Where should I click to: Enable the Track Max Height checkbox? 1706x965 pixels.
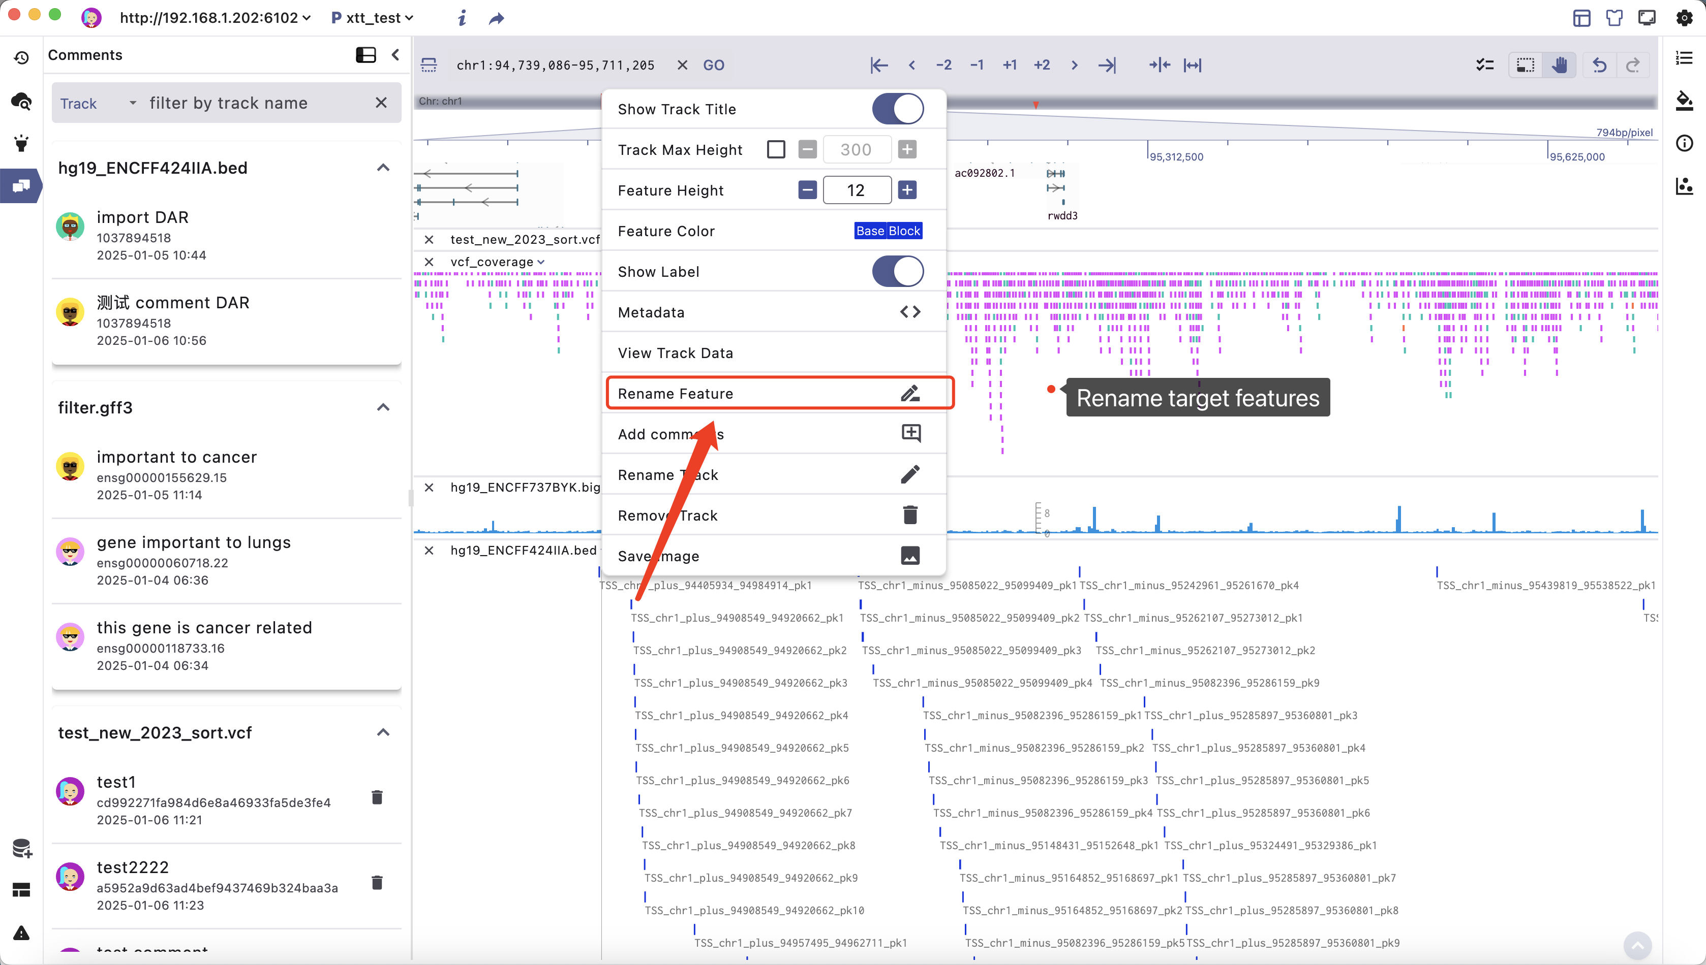coord(775,149)
